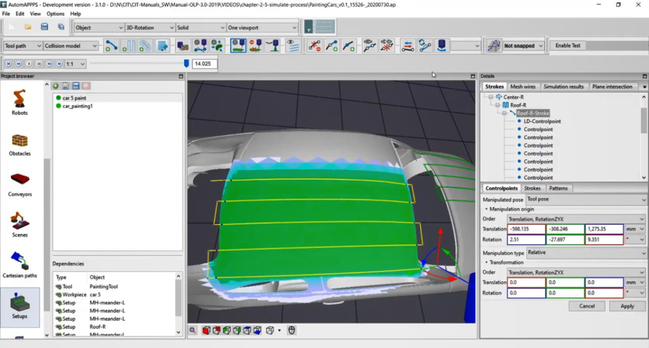Click the Enable Test button
This screenshot has height=348, width=649.
coord(567,46)
